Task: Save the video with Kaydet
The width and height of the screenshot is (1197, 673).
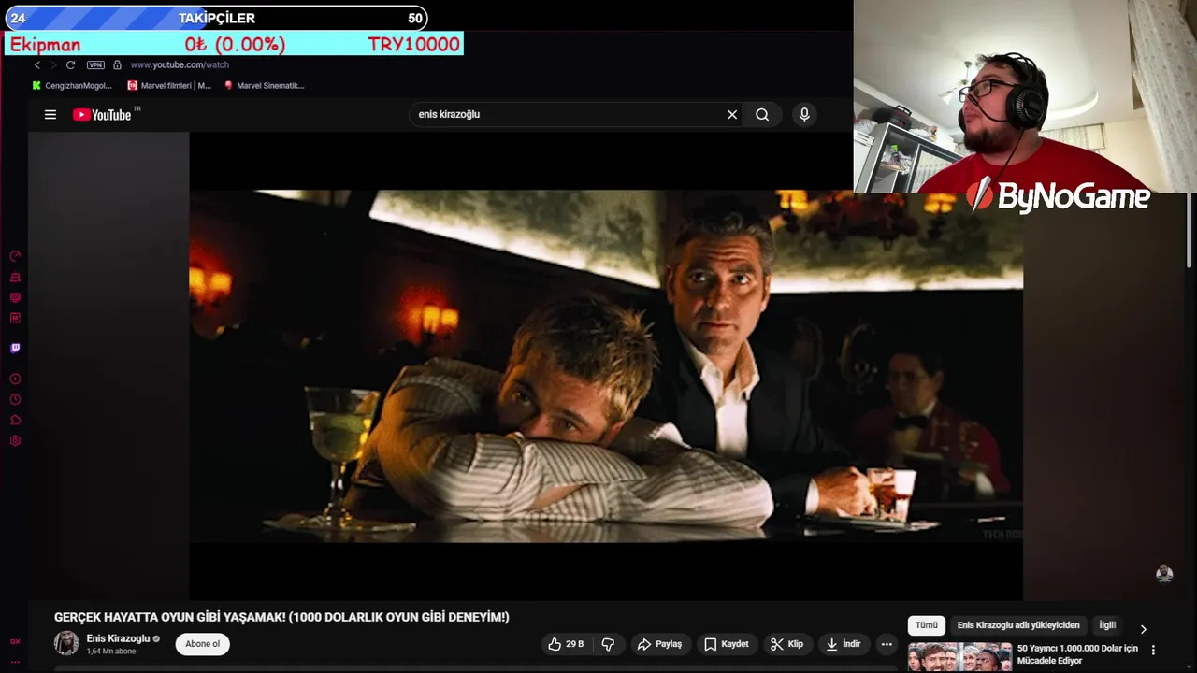Action: pyautogui.click(x=727, y=644)
